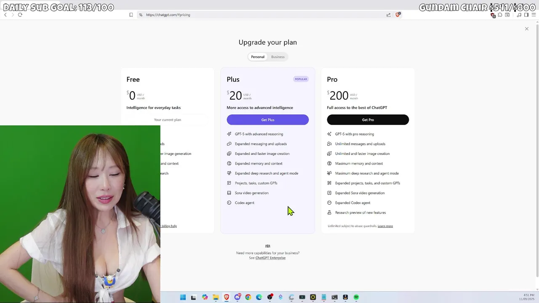Click the Plus 'Sora video generation' icon
Screen dimensions: 539x303
pos(229,193)
